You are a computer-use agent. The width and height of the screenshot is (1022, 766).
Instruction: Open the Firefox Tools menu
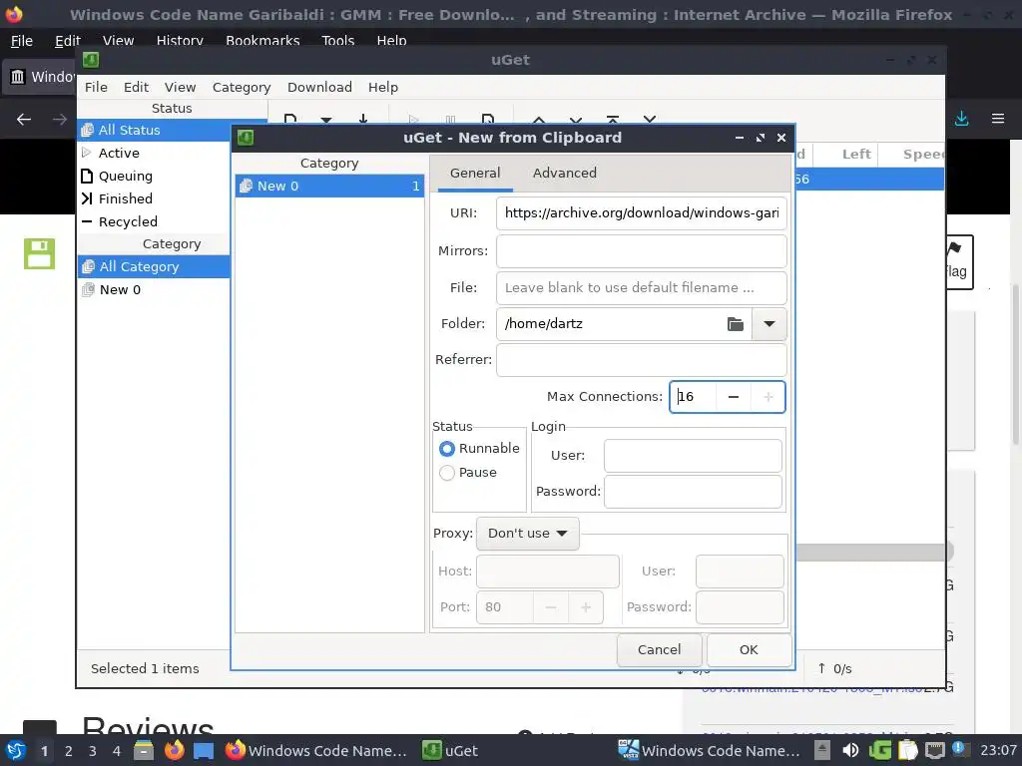point(337,40)
